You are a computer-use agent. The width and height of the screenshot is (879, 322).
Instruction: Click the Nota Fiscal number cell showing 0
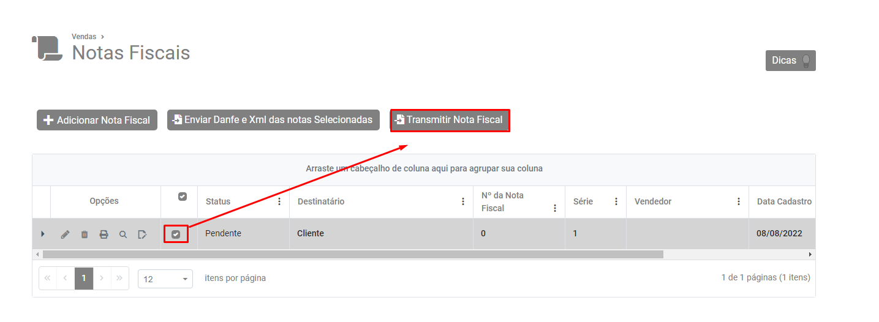click(519, 233)
